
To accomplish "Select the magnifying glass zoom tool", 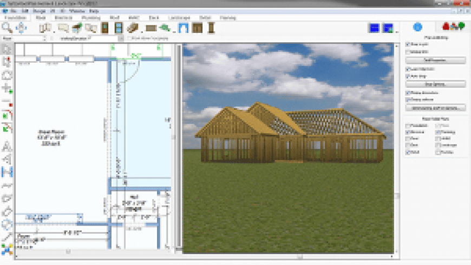I will pyautogui.click(x=8, y=28).
